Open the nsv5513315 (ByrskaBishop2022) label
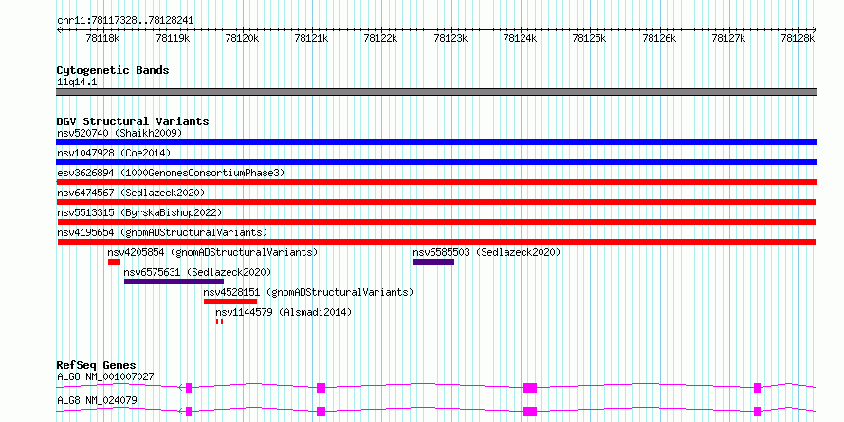 (x=139, y=212)
